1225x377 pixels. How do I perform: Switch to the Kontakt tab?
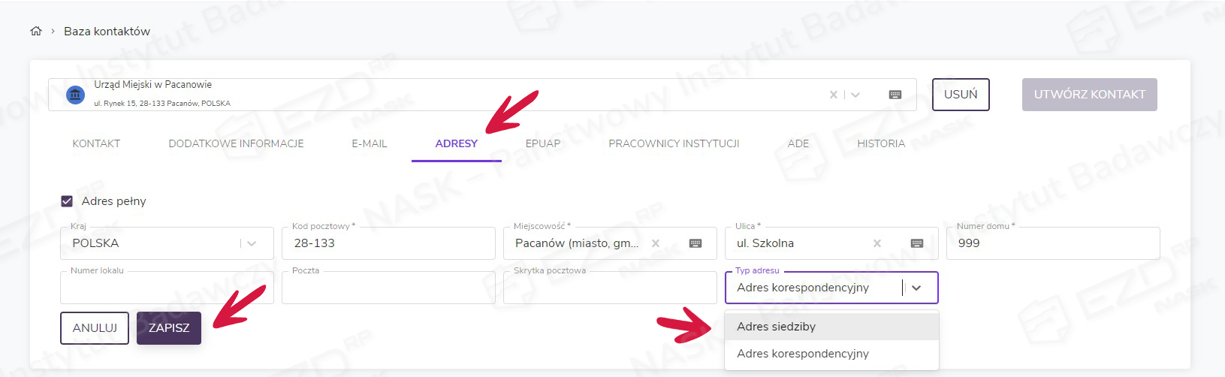click(96, 143)
